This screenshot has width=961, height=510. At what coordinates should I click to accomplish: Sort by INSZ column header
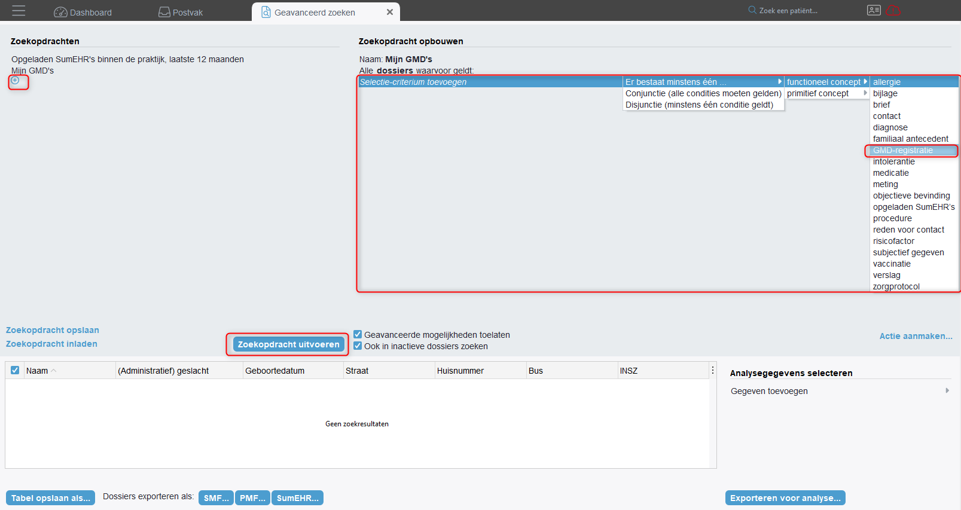click(x=663, y=371)
